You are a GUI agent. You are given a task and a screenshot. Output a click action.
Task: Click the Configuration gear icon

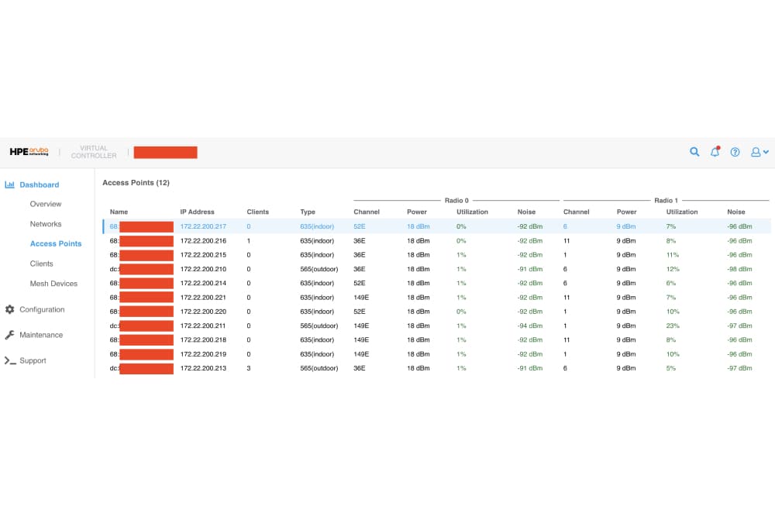[x=10, y=309]
